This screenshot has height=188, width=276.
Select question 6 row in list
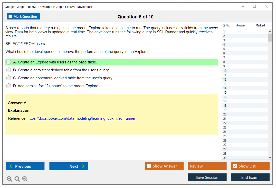pos(244,53)
